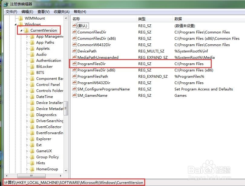Select the Controls Folder key
Image resolution: width=245 pixels, height=186 pixels.
[50, 91]
